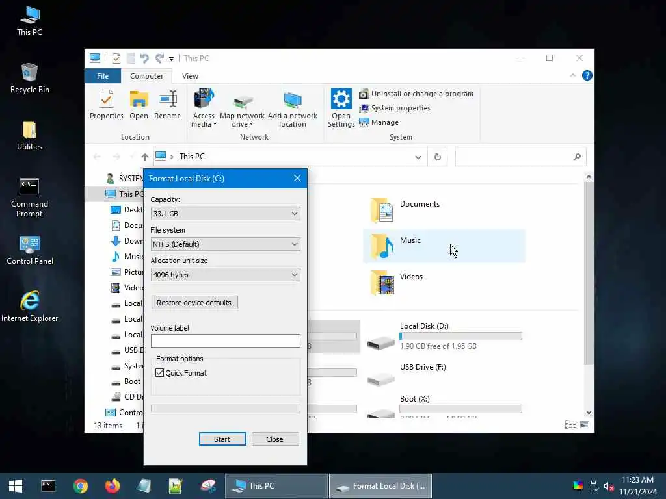The image size is (666, 499).
Task: Open the Map network drive dropdown
Action: tap(242, 109)
